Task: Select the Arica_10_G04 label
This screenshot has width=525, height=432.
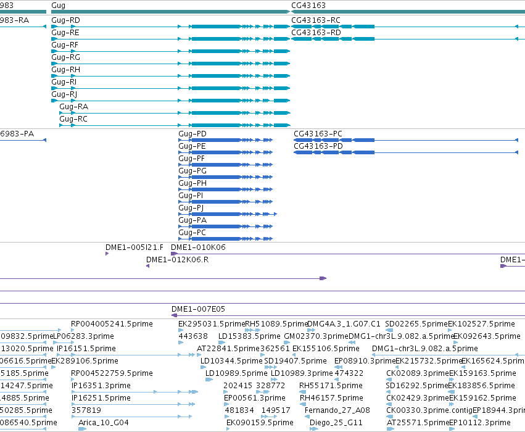Action: pos(104,423)
